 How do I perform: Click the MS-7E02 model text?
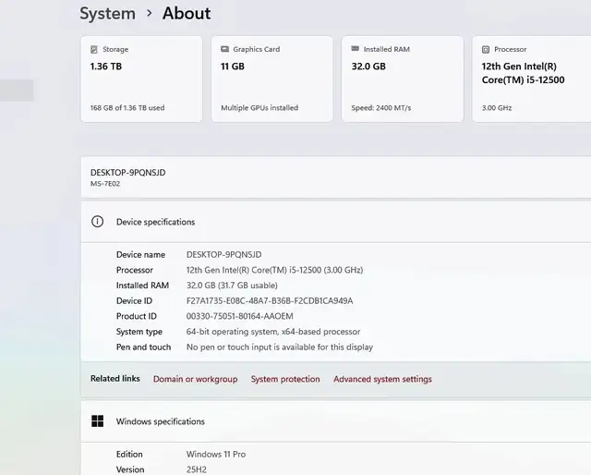[105, 184]
